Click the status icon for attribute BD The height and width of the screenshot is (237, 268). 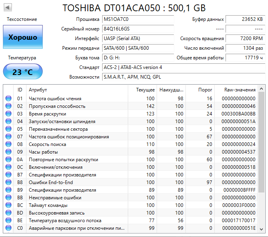[x=8, y=213]
